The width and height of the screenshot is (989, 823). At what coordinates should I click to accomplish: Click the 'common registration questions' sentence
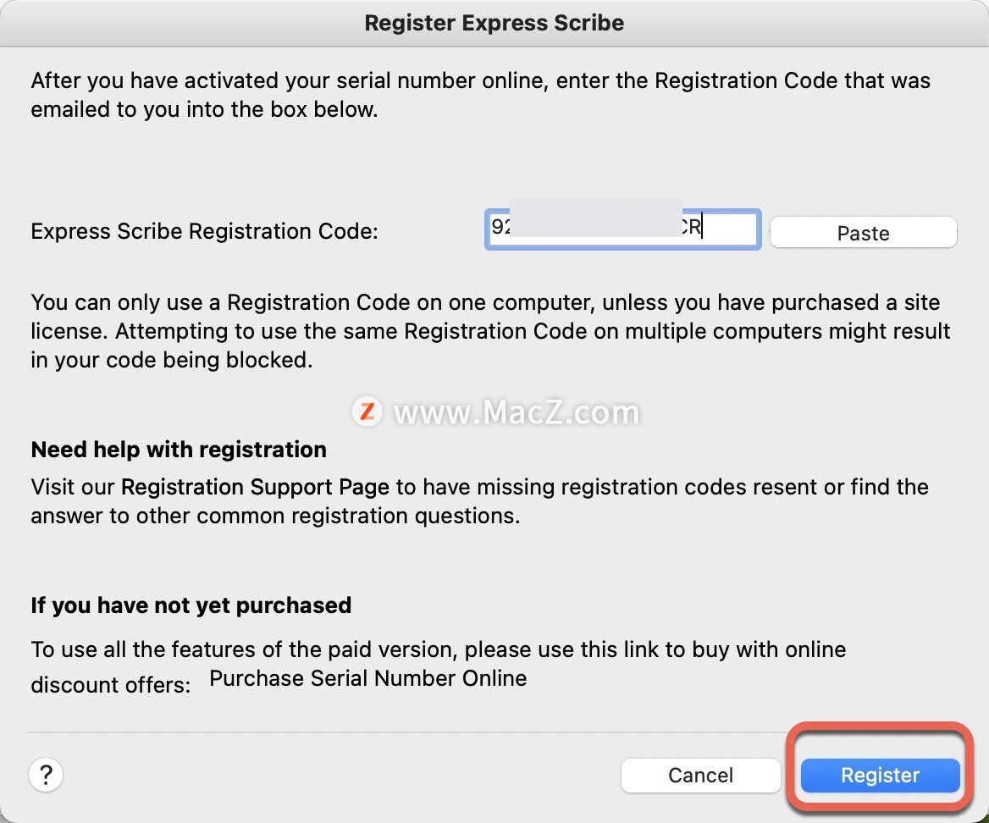tap(275, 516)
